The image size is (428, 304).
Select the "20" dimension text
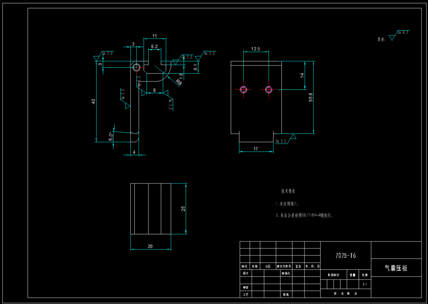150,246
